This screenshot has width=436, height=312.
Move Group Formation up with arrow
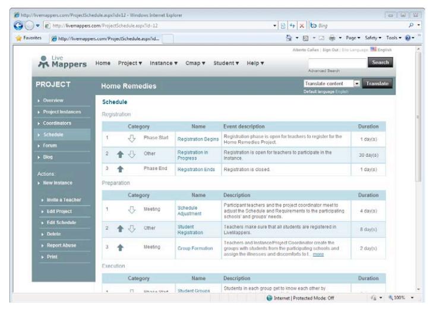pos(120,247)
